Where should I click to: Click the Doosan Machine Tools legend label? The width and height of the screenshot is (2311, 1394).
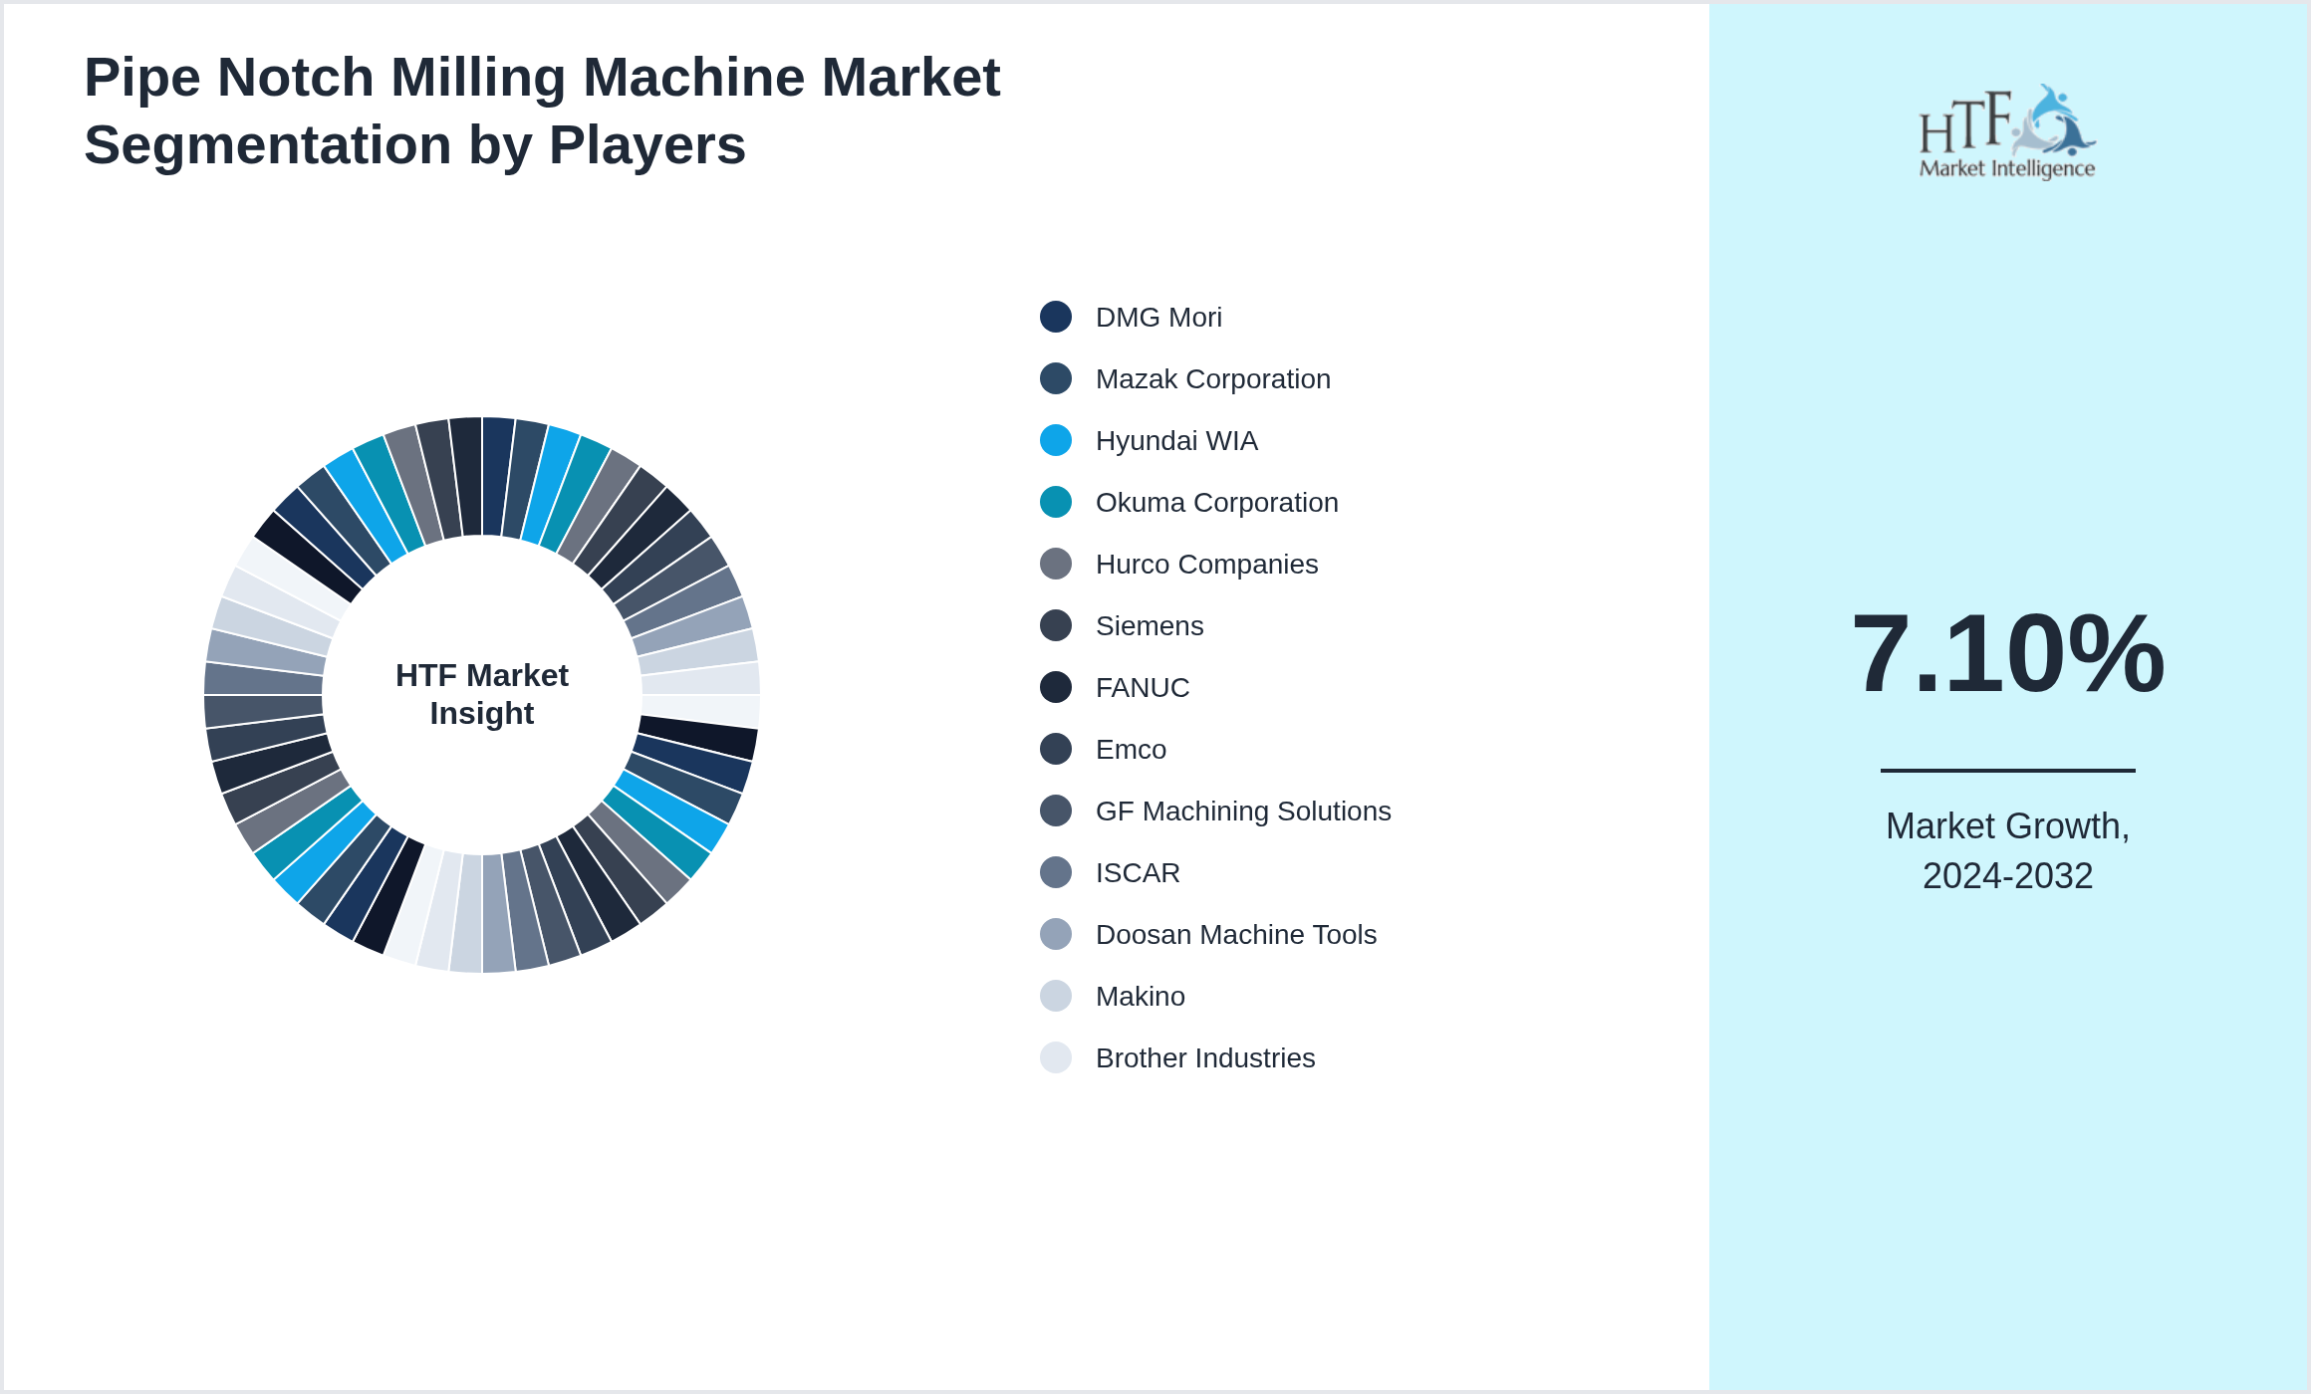click(1236, 934)
